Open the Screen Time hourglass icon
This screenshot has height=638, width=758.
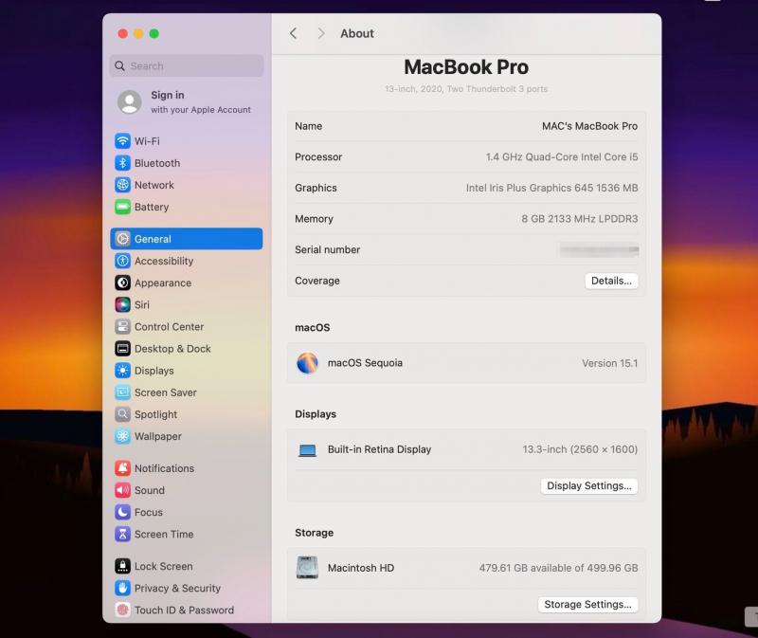[123, 534]
